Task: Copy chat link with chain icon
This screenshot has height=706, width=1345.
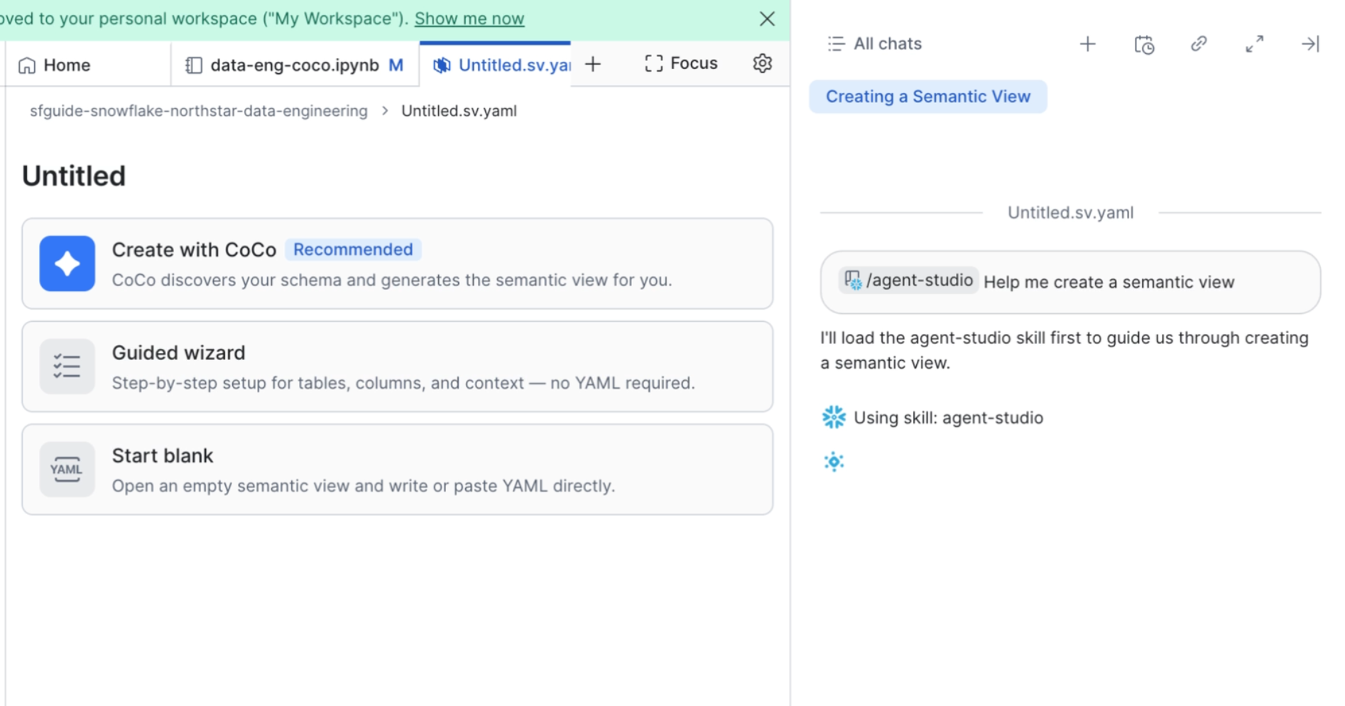Action: (1199, 44)
